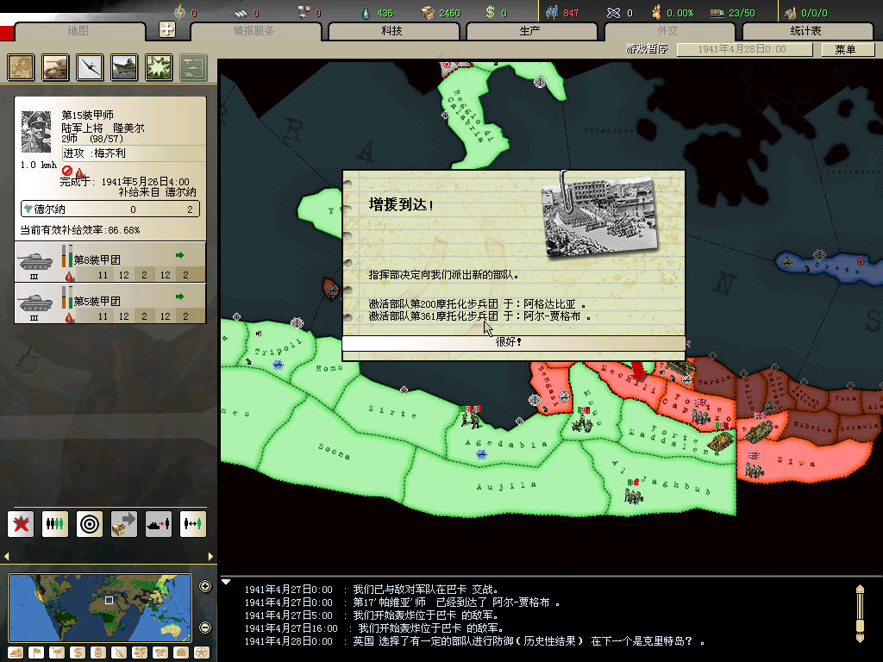Viewport: 883px width, 662px height.
Task: Open the air units plane button
Action: [90, 67]
